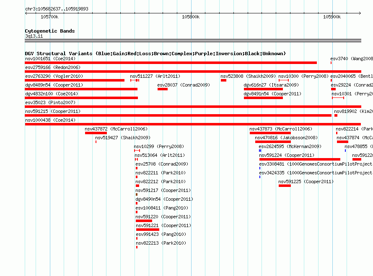Click the brown complex bar under nsv591217
Viewport: 373px width, 276px height.
pos(137,194)
